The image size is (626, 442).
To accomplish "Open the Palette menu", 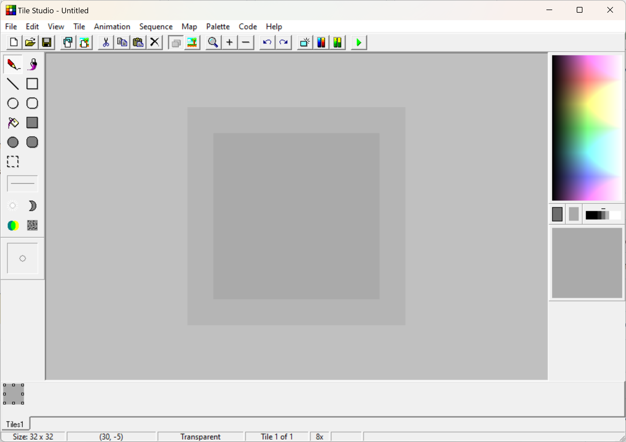I will click(218, 27).
